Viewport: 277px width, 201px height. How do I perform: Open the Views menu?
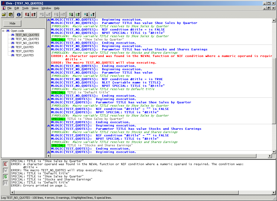tap(35, 8)
